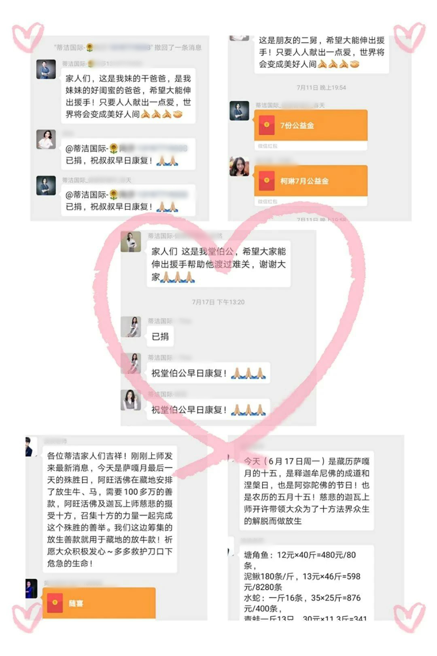This screenshot has width=437, height=656.
Task: Select the 萨嘎月 放生 announcement message
Action: click(110, 509)
